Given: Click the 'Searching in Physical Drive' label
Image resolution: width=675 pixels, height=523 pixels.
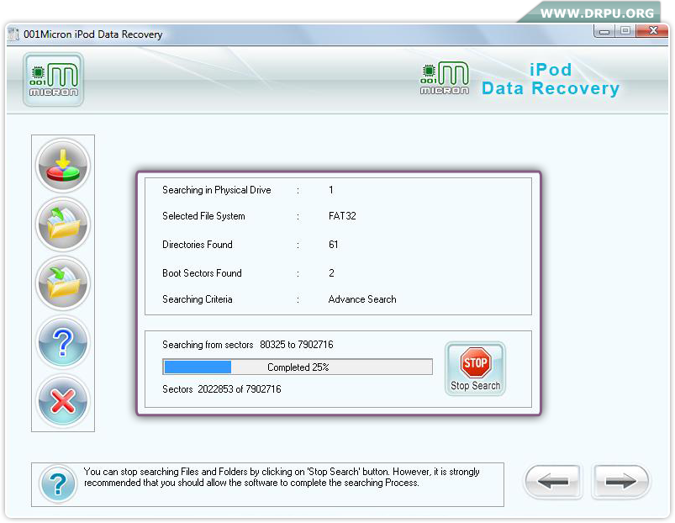Looking at the screenshot, I should coord(217,190).
